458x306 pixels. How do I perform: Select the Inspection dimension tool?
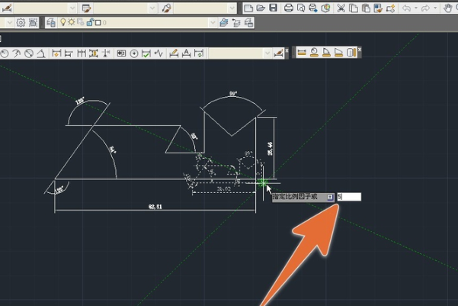click(146, 53)
